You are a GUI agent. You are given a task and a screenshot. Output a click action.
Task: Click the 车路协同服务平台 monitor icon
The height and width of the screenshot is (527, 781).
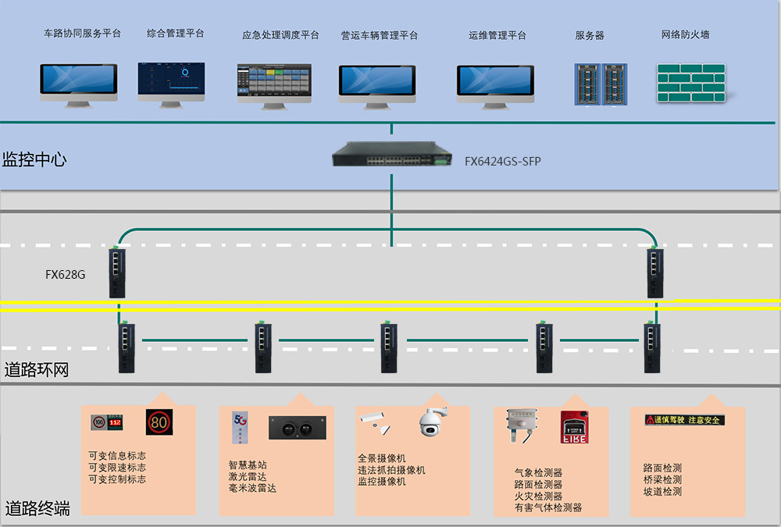coord(79,82)
